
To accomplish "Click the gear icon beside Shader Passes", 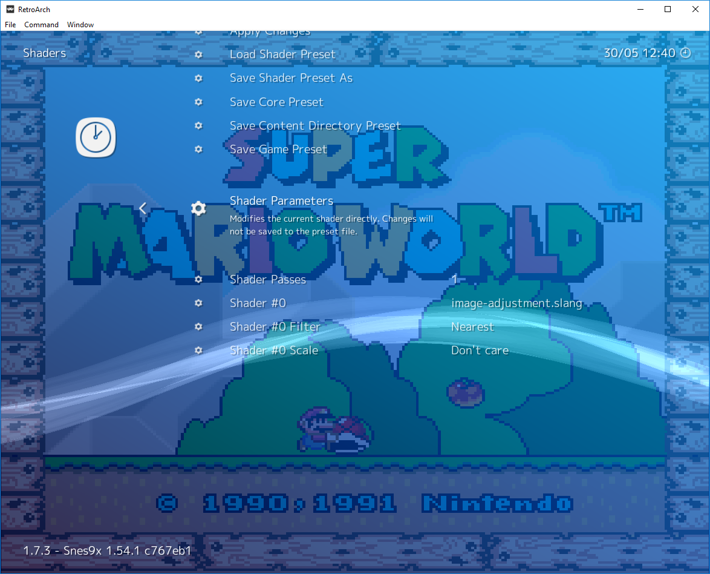I will pyautogui.click(x=198, y=280).
